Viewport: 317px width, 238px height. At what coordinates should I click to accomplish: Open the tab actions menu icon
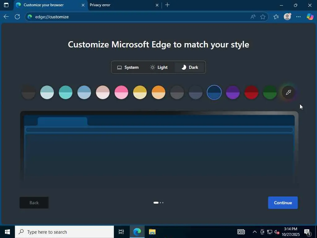6,5
